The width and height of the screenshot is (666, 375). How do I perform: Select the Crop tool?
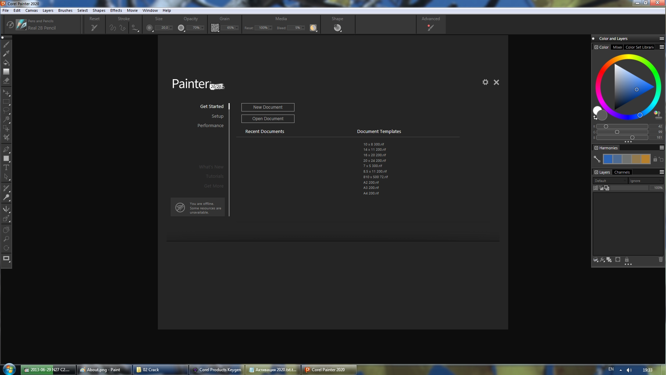point(6,137)
